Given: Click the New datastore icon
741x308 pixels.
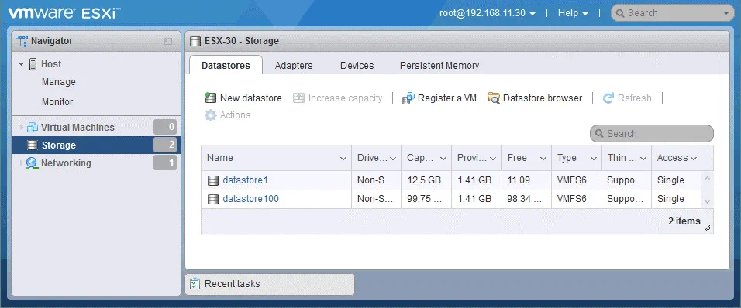Looking at the screenshot, I should coord(210,98).
